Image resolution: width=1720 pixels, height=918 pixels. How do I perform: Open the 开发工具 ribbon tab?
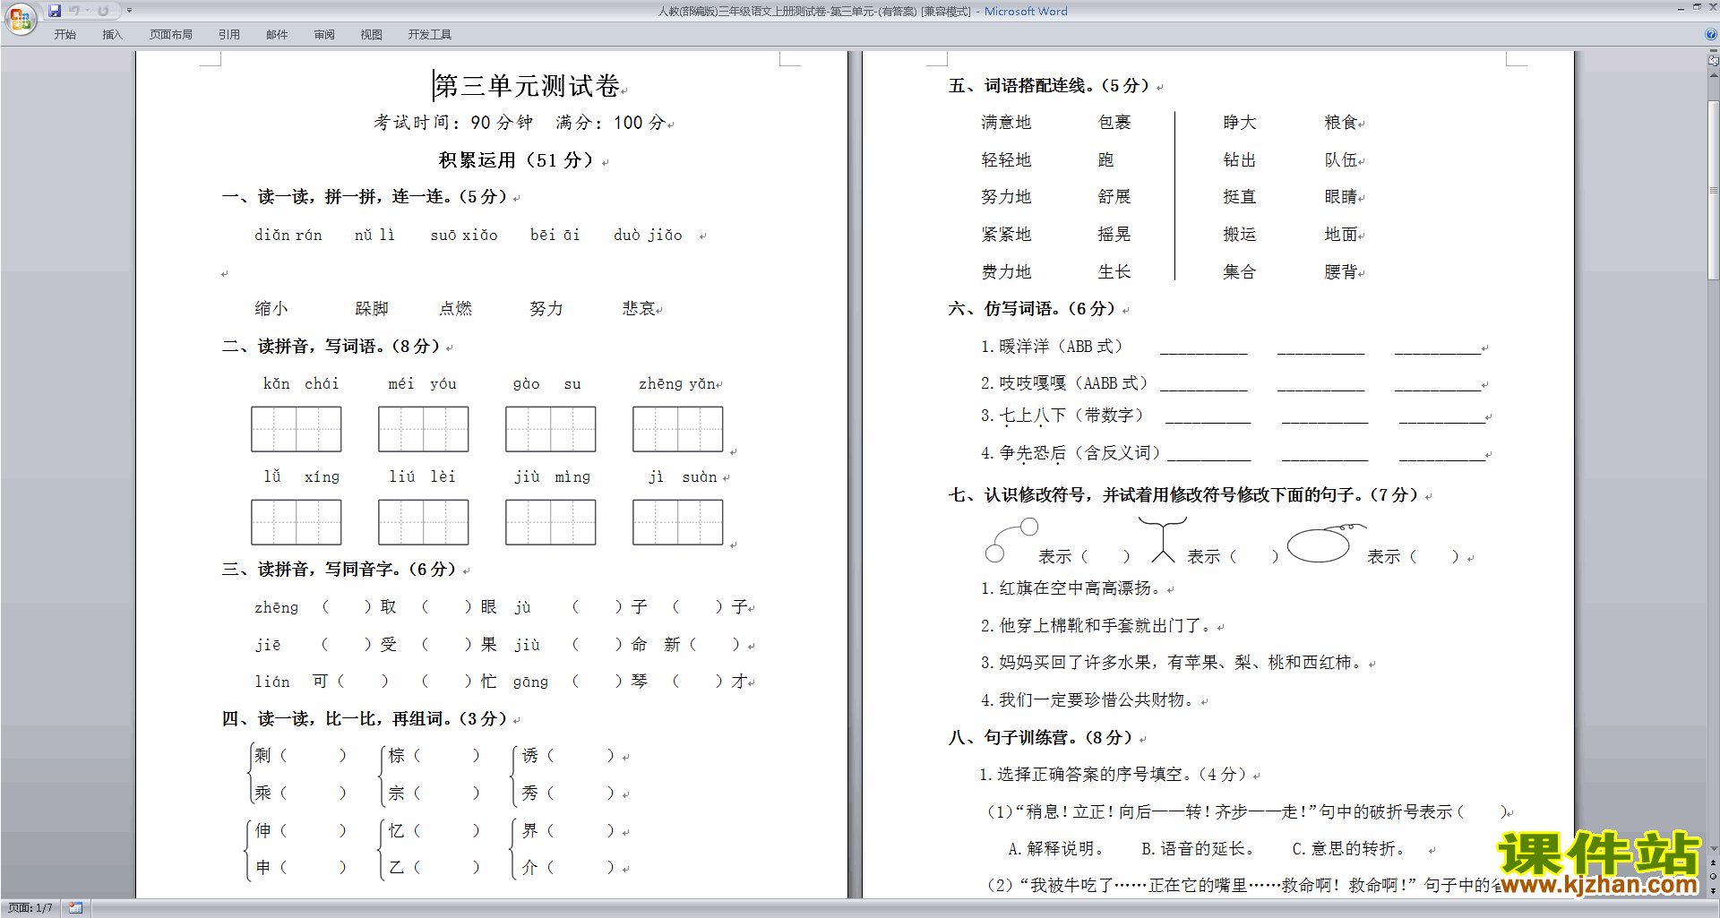click(x=430, y=34)
